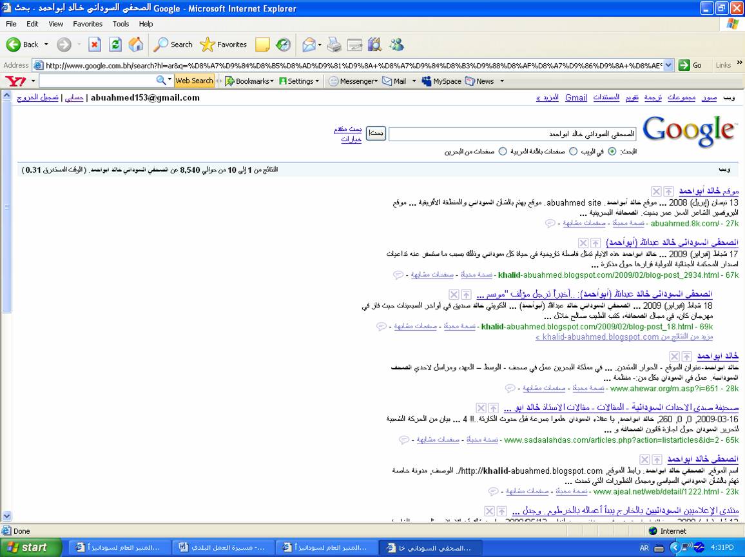Open the Mail envelope toolbar icon
The width and height of the screenshot is (745, 557).
click(309, 44)
